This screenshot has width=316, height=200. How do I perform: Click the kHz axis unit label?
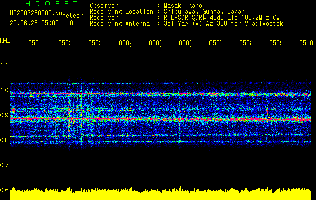point(5,41)
